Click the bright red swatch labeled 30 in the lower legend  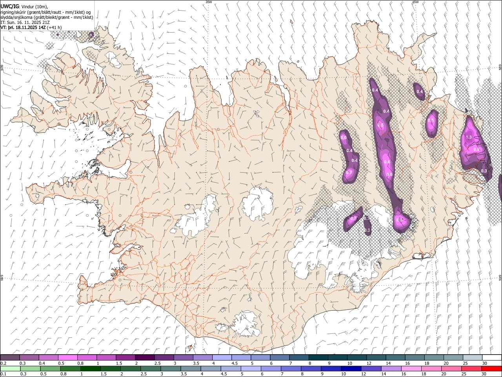click(491, 369)
